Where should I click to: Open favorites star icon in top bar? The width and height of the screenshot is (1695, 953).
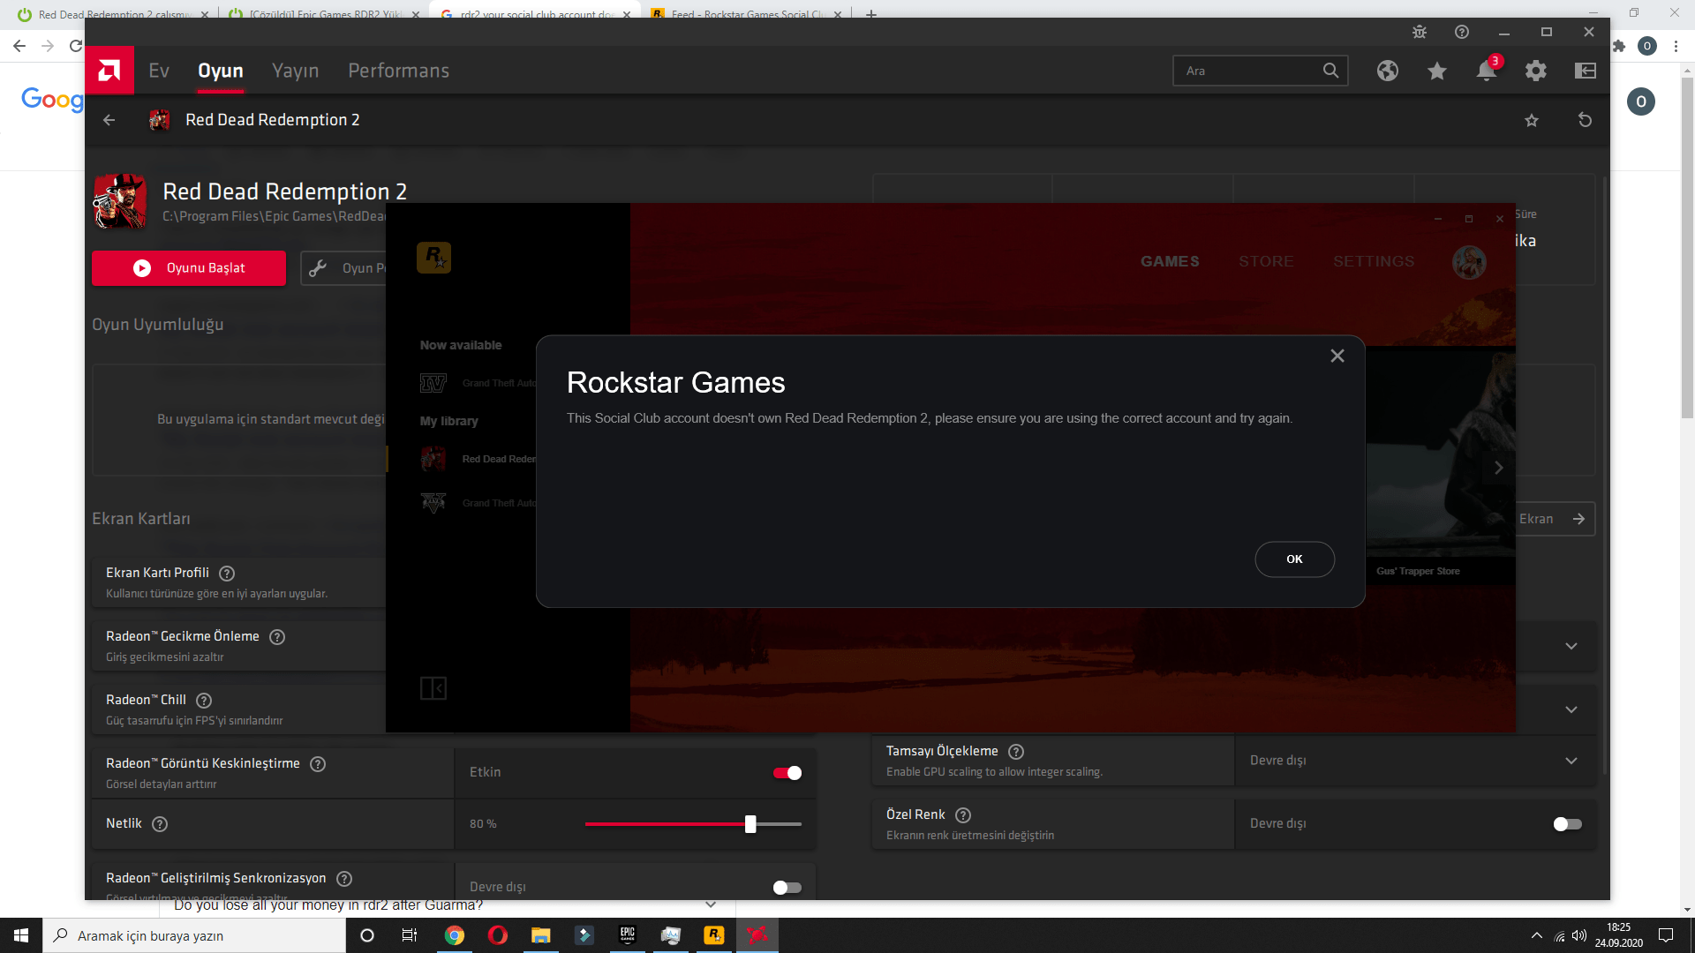[1437, 71]
